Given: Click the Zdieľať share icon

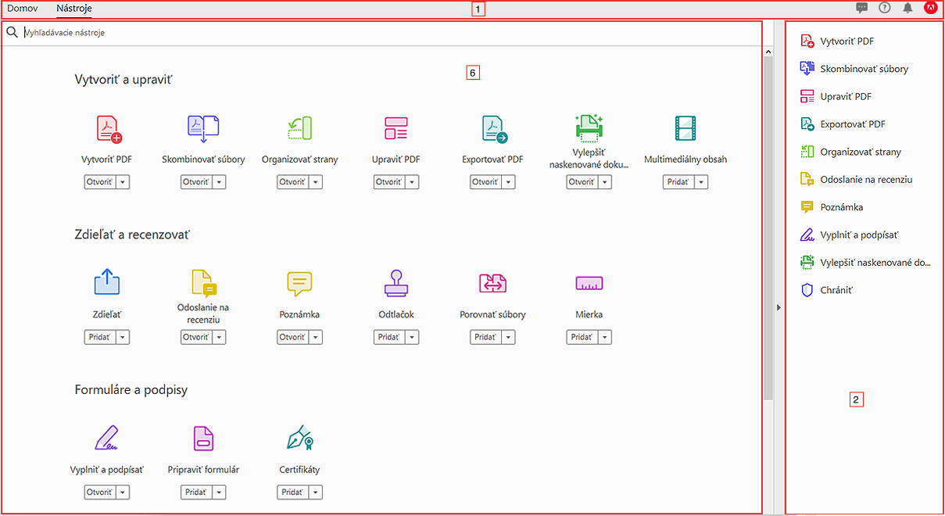Looking at the screenshot, I should [107, 281].
